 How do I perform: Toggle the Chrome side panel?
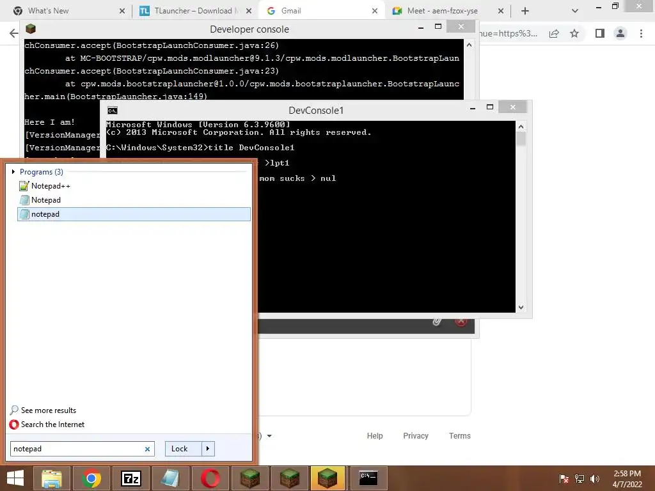point(600,33)
